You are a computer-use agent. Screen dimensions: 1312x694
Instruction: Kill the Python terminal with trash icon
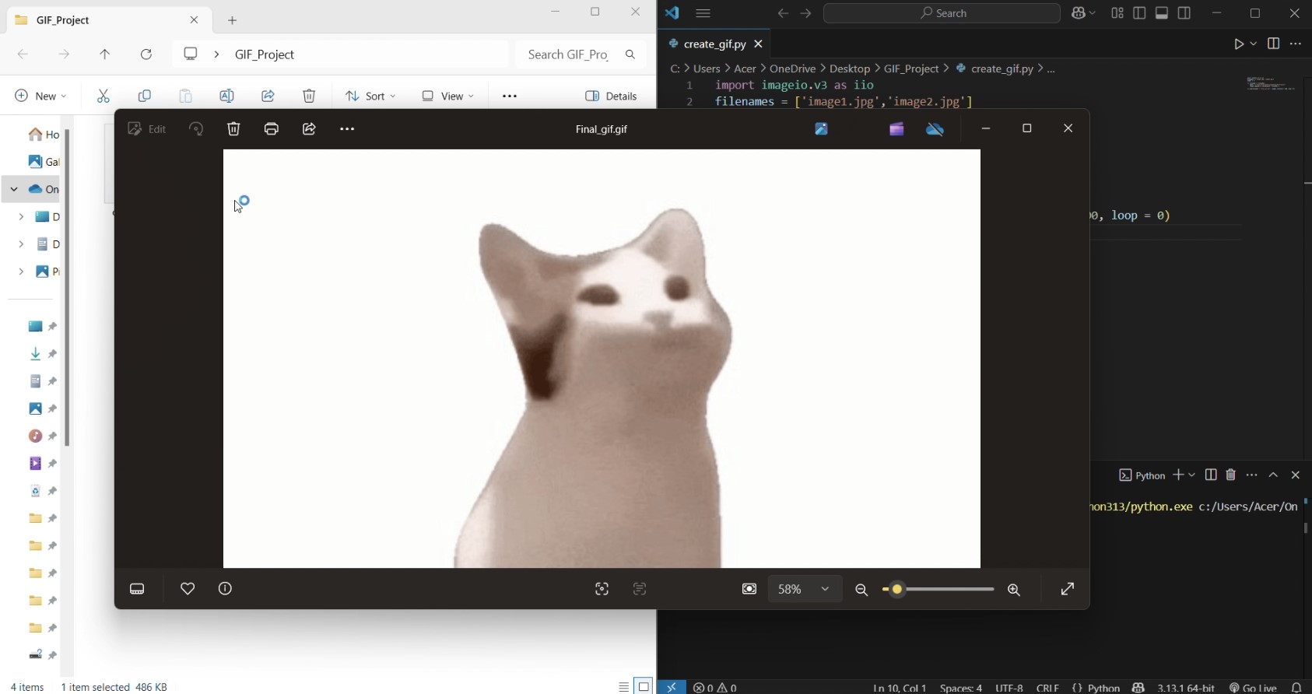1230,475
